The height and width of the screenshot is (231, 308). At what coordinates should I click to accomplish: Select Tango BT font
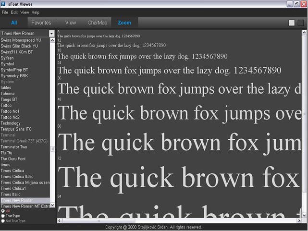(x=25, y=99)
